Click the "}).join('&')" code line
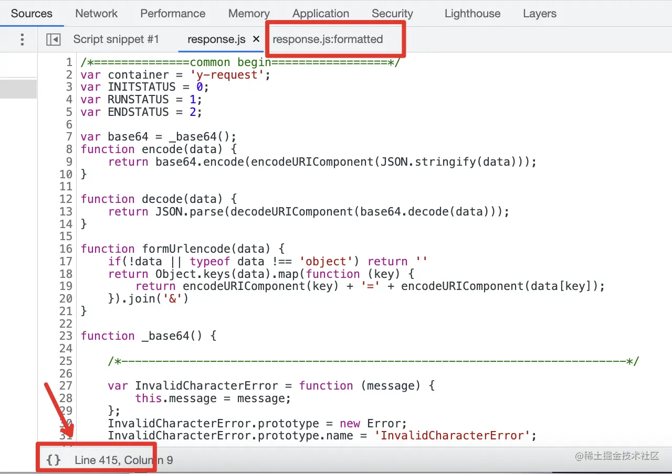Screen dimensions: 672x474 [148, 299]
